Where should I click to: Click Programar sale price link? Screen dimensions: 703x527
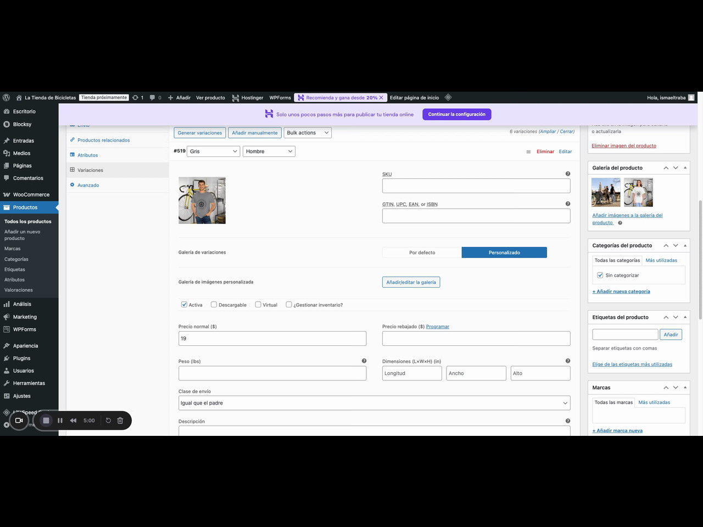pos(438,327)
